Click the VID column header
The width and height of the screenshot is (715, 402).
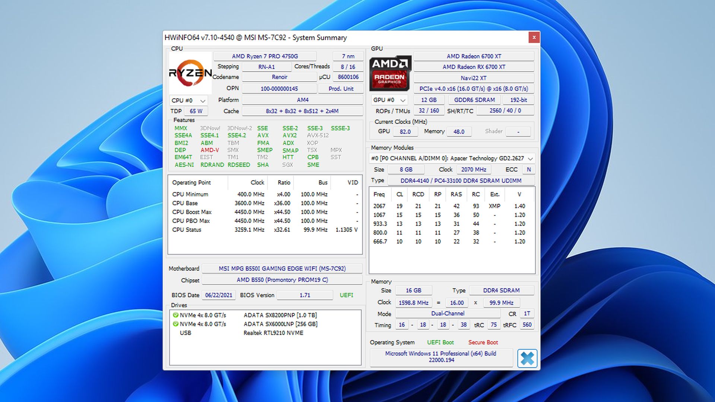click(x=346, y=182)
